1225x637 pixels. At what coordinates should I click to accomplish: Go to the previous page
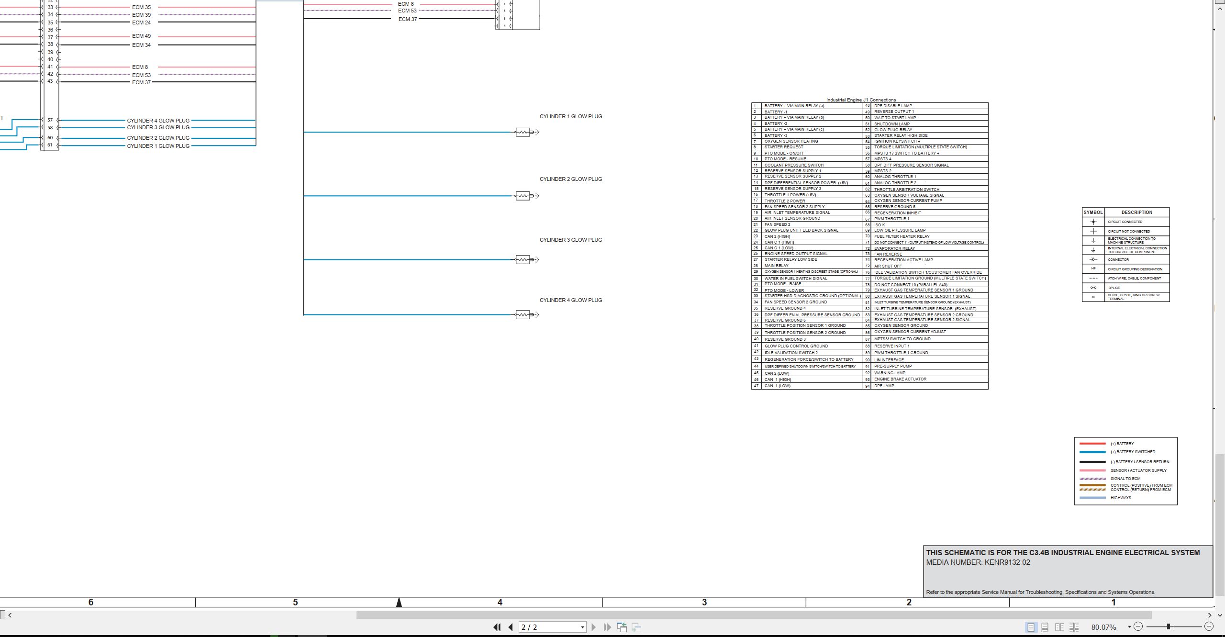point(511,627)
